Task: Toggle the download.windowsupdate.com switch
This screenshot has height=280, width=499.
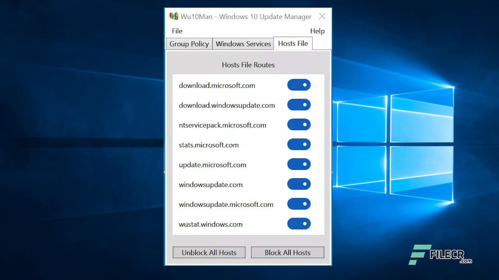Action: [298, 105]
